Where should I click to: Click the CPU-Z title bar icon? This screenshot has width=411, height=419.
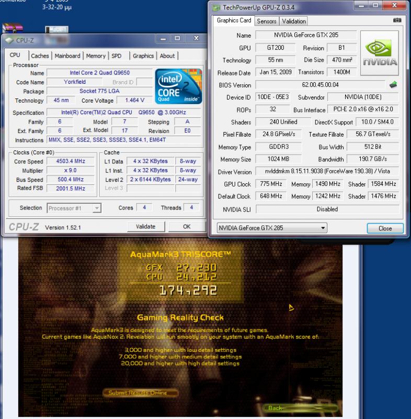coord(9,40)
